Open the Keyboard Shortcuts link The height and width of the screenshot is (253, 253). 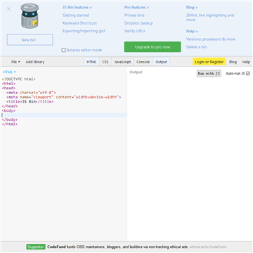click(79, 23)
